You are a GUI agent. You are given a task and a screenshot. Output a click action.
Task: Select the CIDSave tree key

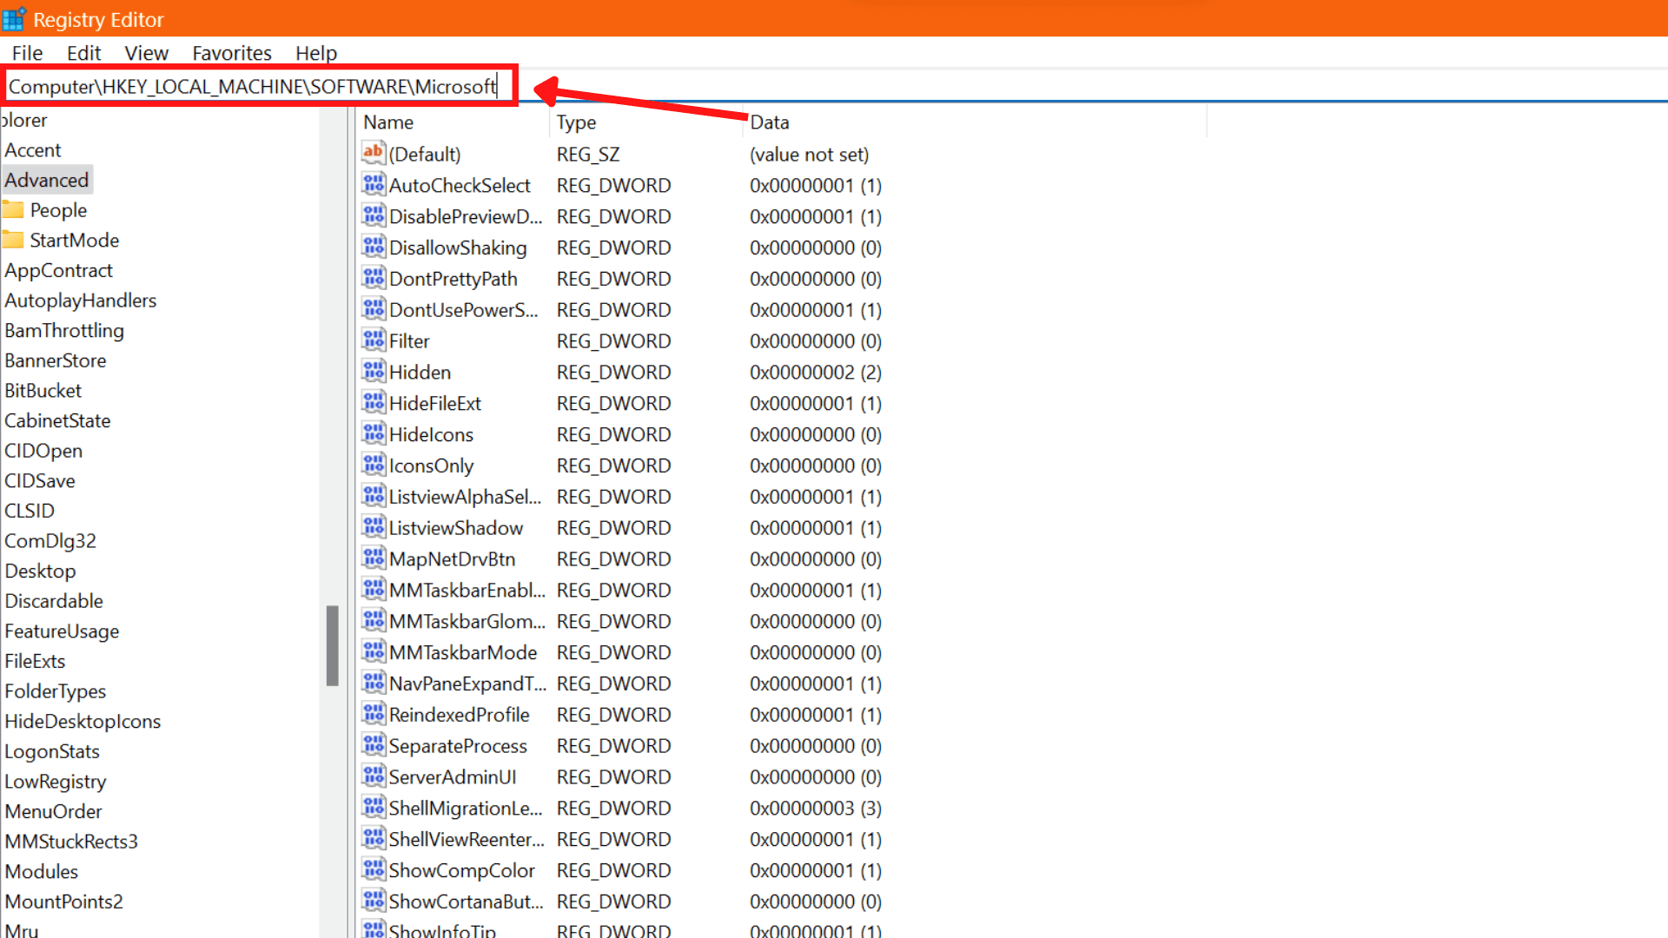(x=40, y=480)
